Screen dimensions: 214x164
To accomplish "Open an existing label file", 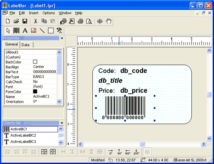I will [x=16, y=21].
